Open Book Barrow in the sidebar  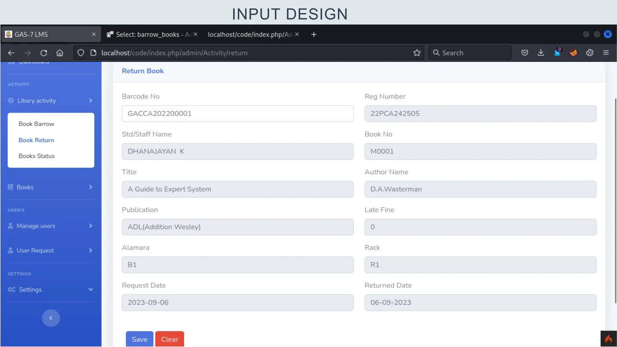[36, 124]
